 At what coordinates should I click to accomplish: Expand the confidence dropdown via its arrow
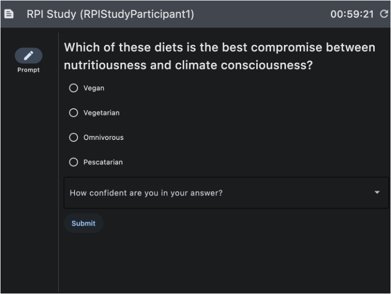click(377, 192)
